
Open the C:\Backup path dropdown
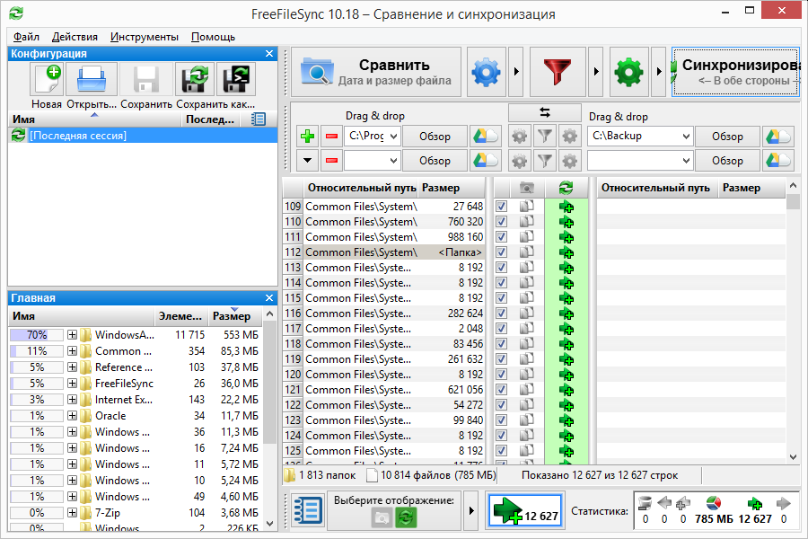click(686, 137)
